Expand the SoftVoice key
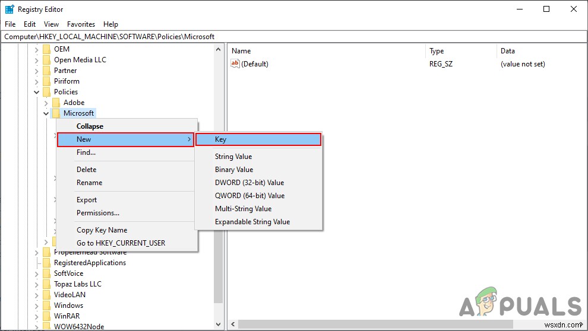 (36, 273)
